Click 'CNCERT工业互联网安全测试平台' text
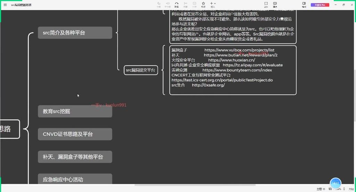The image size is (356, 192). 201,75
